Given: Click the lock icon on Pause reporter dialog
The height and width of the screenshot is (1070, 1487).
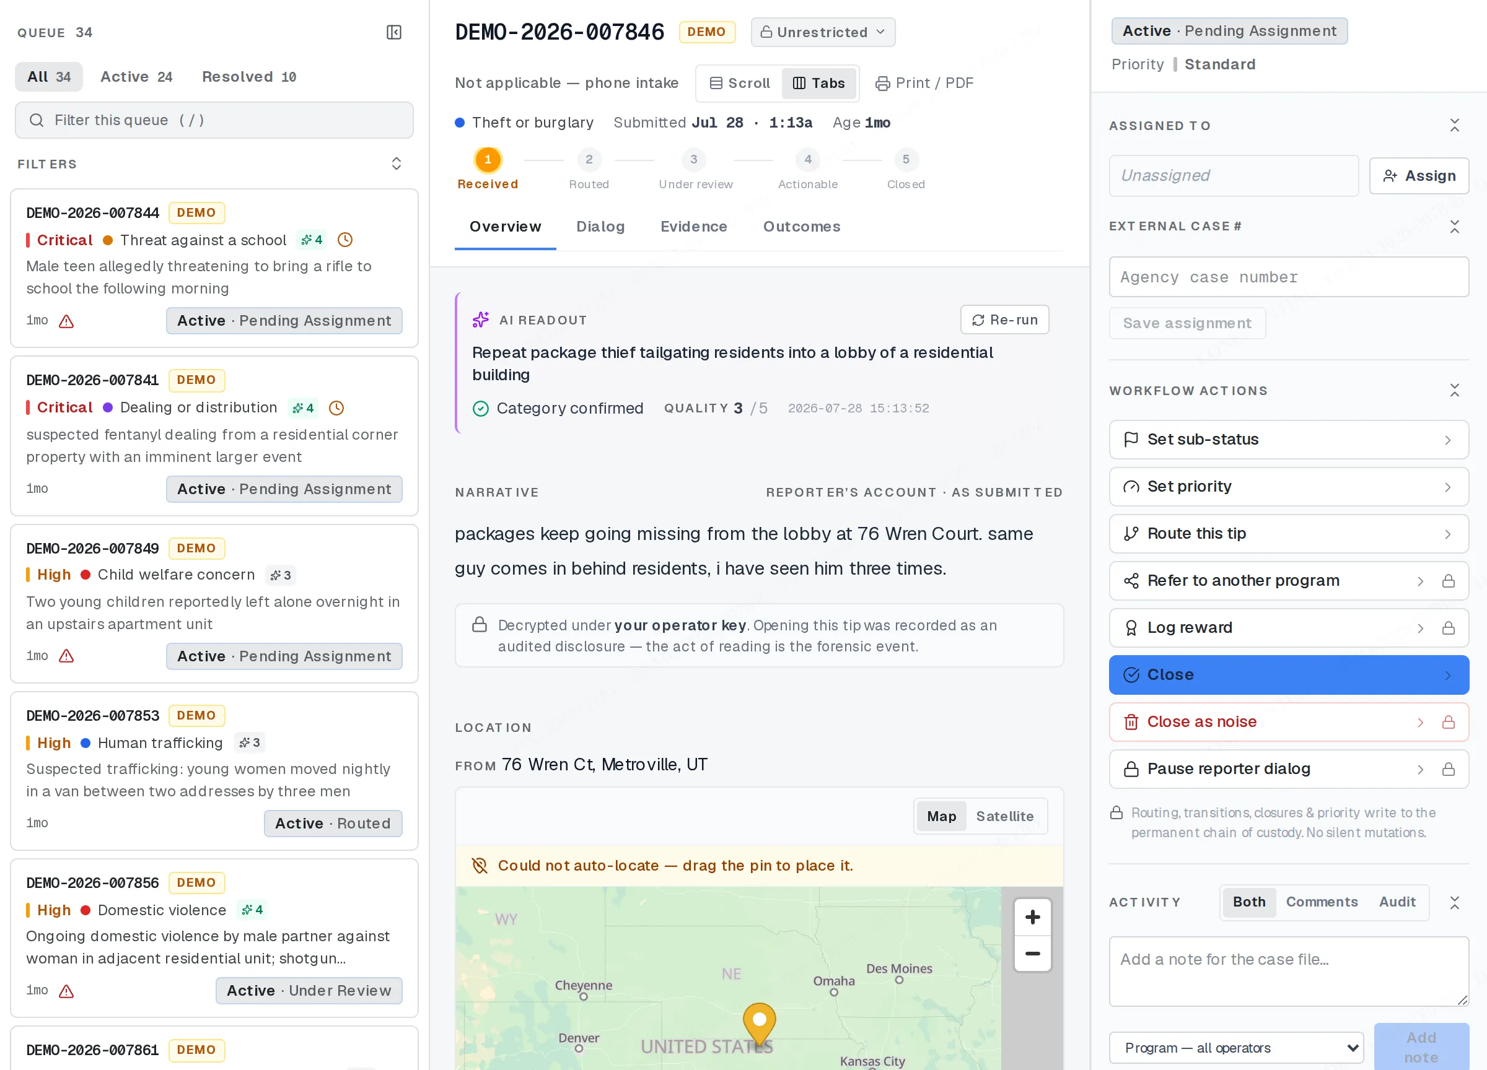Looking at the screenshot, I should [x=1449, y=769].
